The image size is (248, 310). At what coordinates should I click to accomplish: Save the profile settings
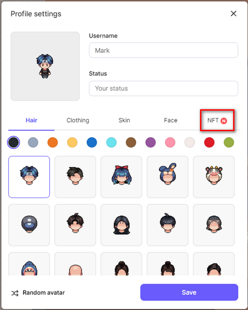click(189, 292)
